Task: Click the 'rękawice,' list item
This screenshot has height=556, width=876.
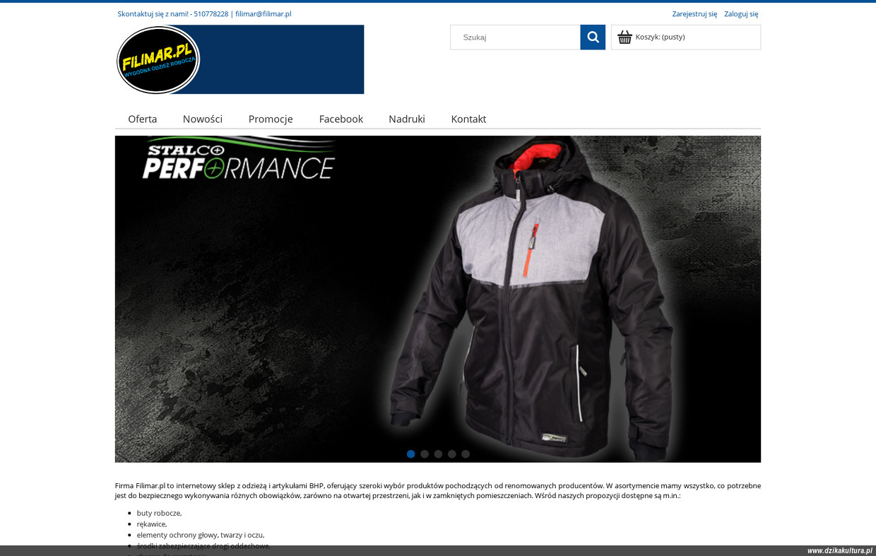Action: tap(152, 524)
